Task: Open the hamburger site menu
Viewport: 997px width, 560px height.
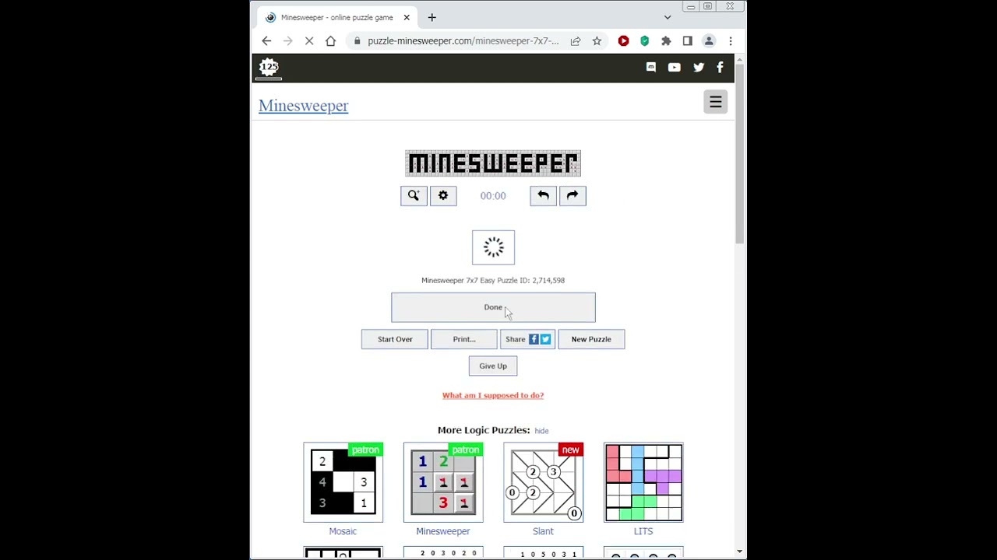Action: coord(715,102)
